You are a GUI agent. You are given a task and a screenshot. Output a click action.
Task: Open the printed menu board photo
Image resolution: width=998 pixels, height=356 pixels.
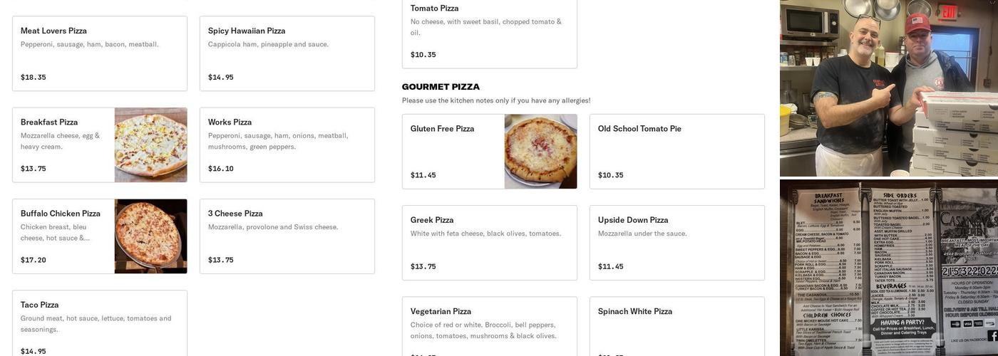coord(888,268)
